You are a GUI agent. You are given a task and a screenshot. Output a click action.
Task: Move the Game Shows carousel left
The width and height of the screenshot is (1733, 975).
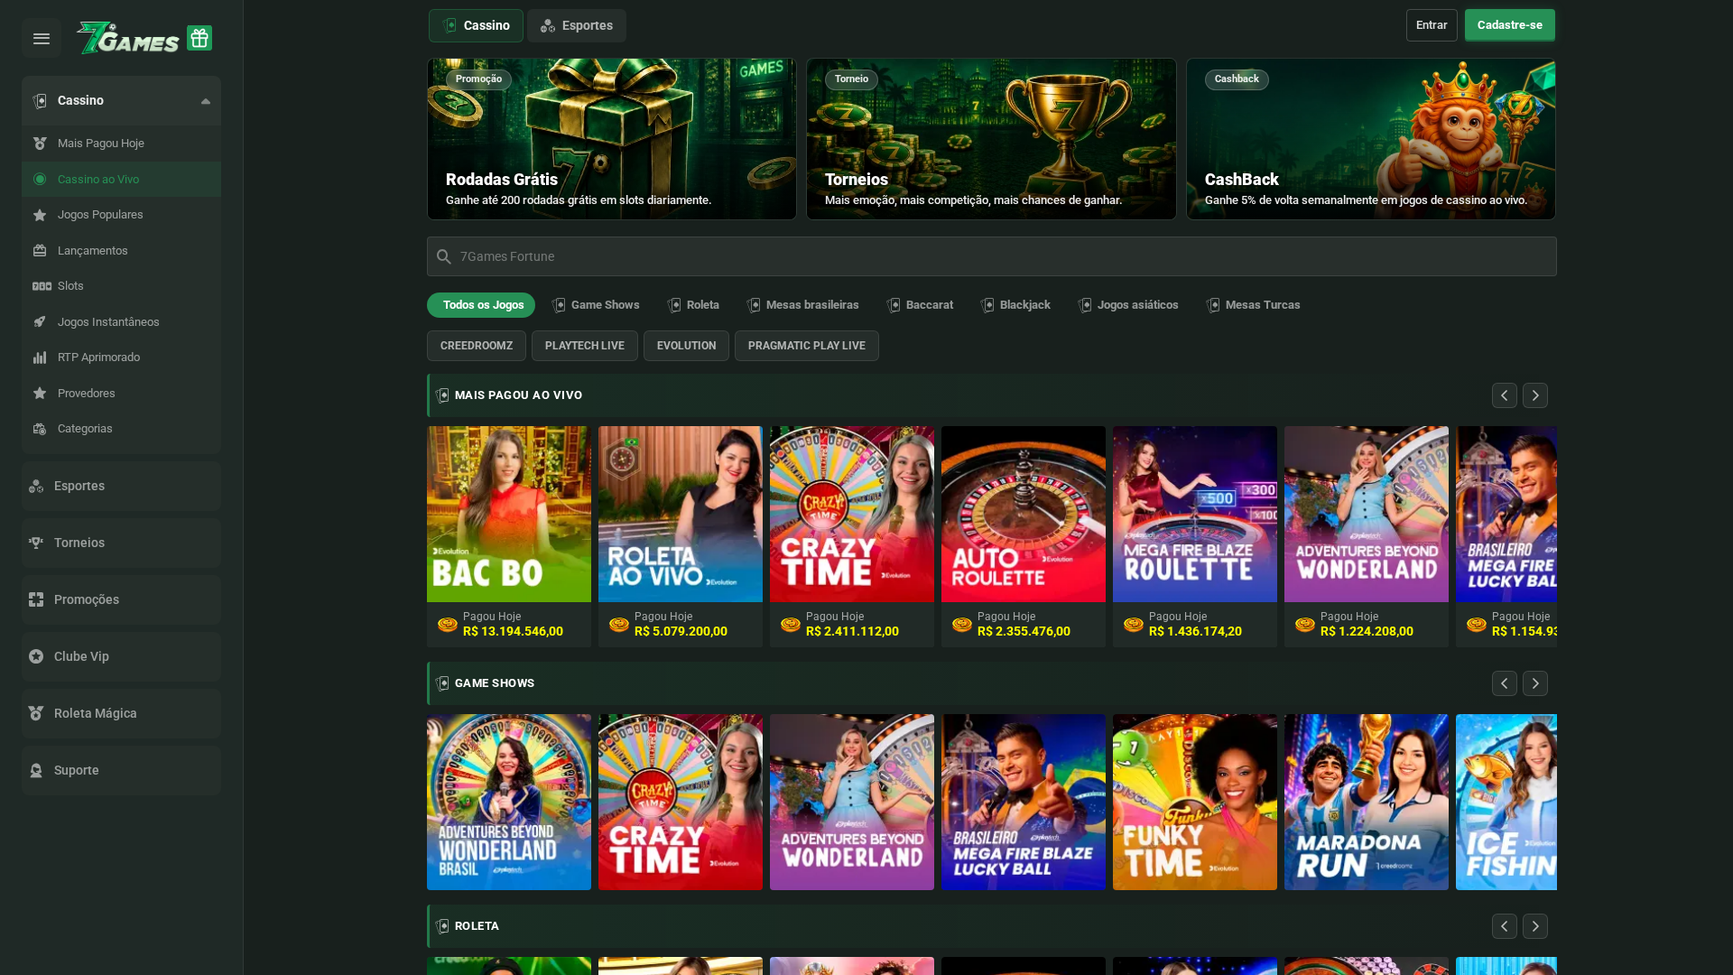(1505, 683)
